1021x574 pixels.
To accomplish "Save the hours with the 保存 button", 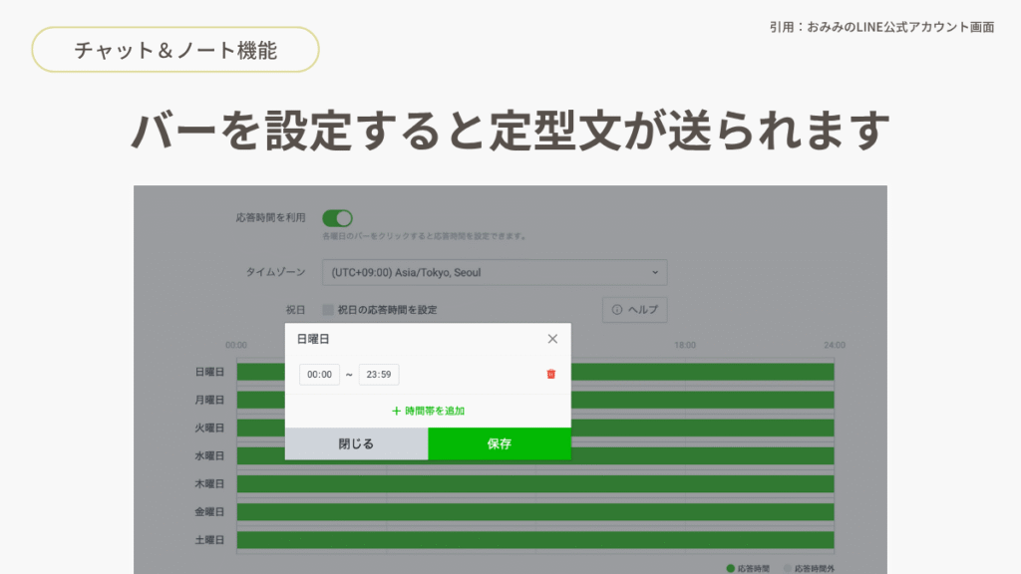I will point(500,444).
